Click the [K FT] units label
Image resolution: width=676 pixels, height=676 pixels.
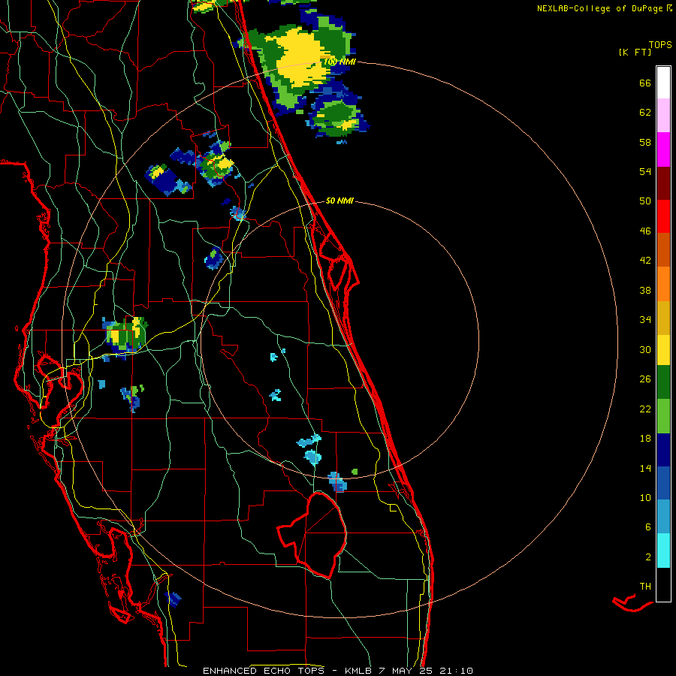(x=635, y=52)
